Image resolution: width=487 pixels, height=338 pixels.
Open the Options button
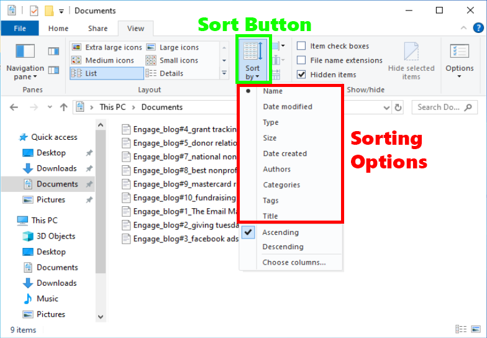point(460,61)
